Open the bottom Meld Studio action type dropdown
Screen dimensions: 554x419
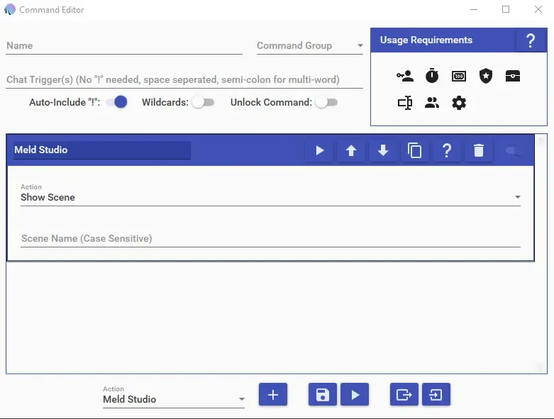click(x=173, y=399)
